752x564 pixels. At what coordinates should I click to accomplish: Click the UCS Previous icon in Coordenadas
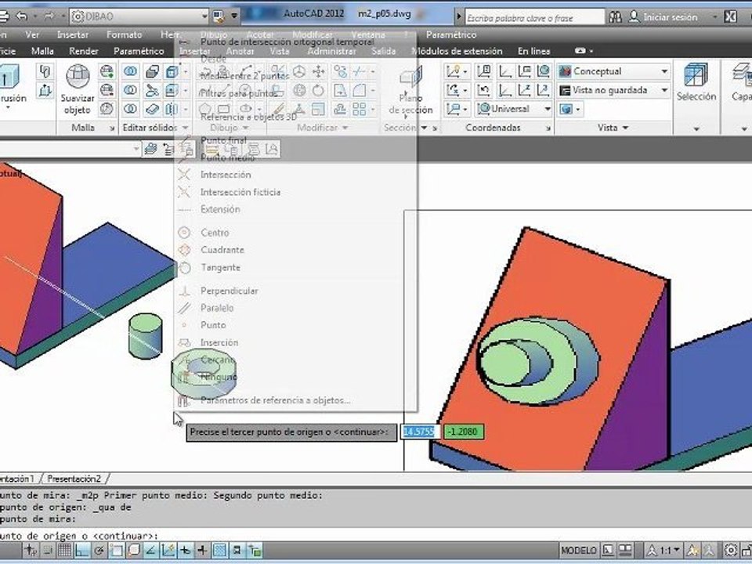pyautogui.click(x=483, y=90)
